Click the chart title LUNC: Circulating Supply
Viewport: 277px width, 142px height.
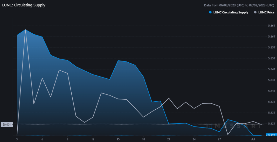pos(24,5)
